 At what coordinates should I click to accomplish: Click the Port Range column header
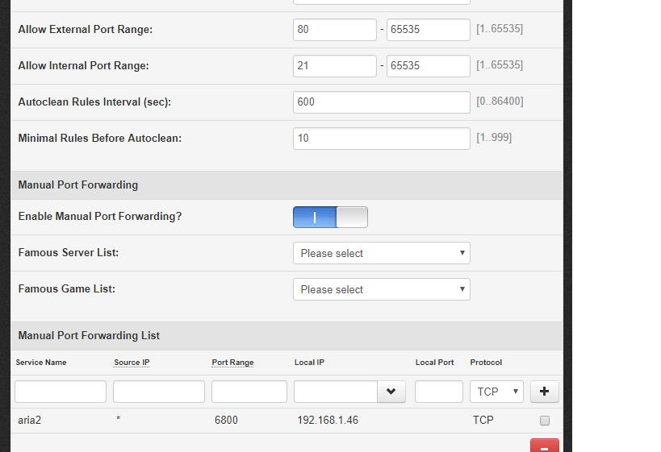pyautogui.click(x=232, y=363)
